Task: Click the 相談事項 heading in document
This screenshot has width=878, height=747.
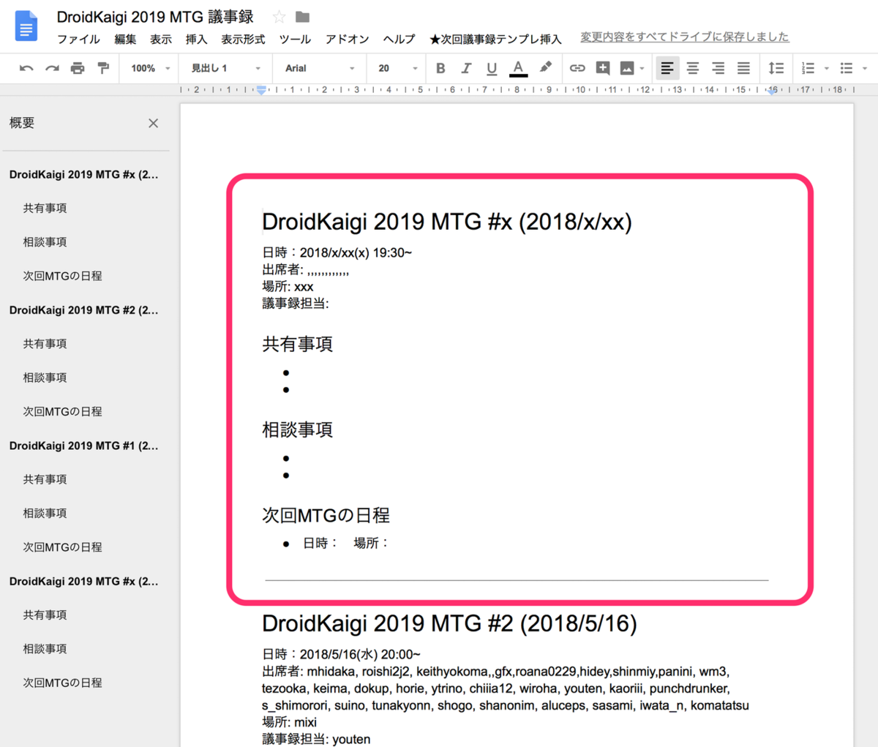Action: [298, 429]
